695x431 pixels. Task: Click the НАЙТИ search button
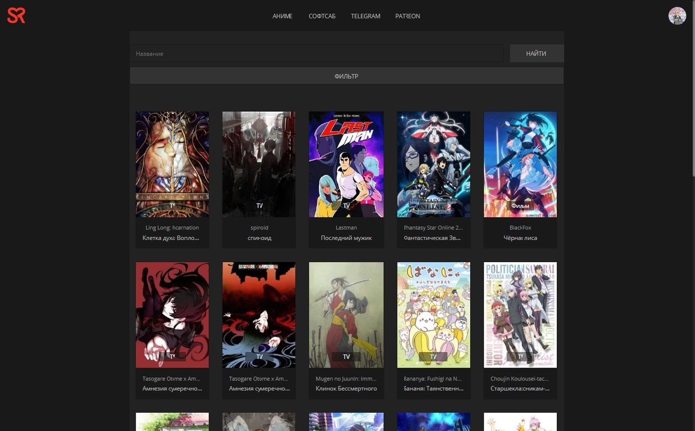coord(536,53)
